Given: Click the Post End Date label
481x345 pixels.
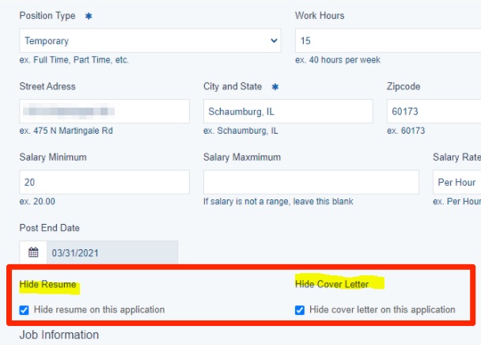Looking at the screenshot, I should 50,228.
